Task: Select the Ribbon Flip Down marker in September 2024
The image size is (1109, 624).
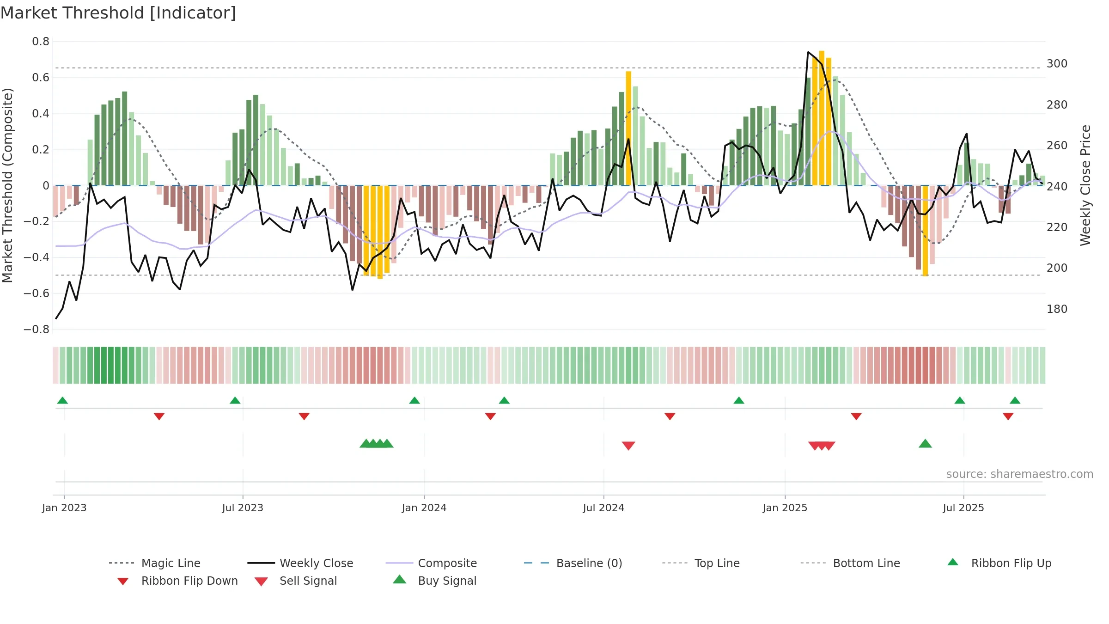Action: 670,416
